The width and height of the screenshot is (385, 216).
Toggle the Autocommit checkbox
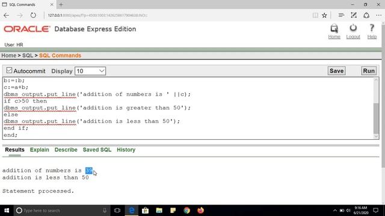click(x=9, y=71)
